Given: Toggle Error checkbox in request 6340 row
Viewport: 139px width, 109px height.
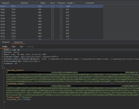Looking at the screenshot, I should click(x=52, y=18).
